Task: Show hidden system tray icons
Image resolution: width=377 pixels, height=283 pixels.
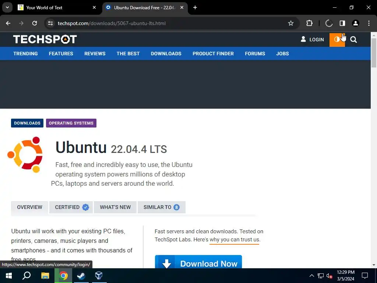Action: click(x=311, y=276)
